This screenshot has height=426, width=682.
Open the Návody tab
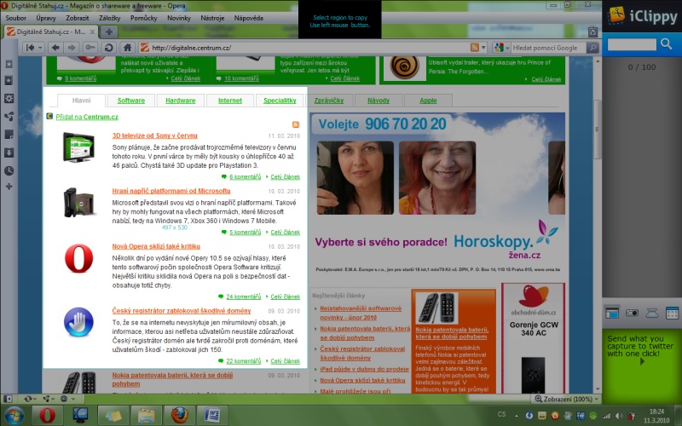[379, 101]
